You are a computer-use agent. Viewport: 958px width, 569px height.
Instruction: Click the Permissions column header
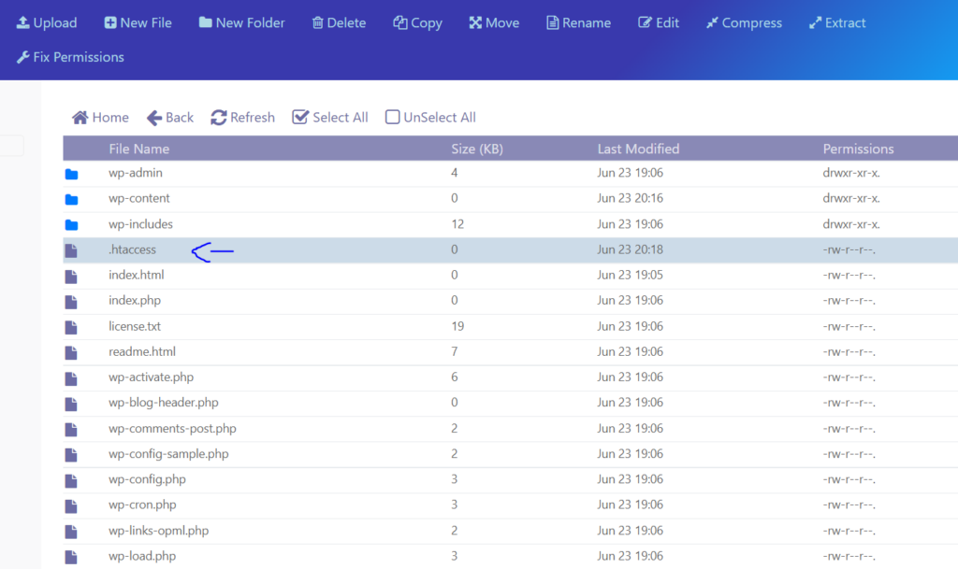(858, 149)
